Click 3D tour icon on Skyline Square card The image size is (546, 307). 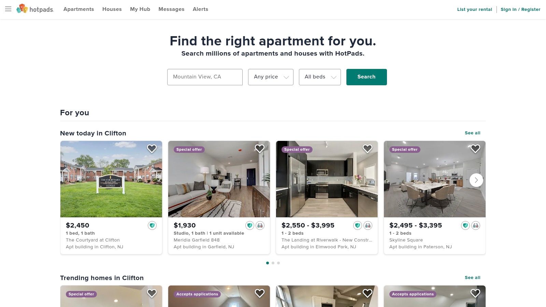pyautogui.click(x=476, y=225)
